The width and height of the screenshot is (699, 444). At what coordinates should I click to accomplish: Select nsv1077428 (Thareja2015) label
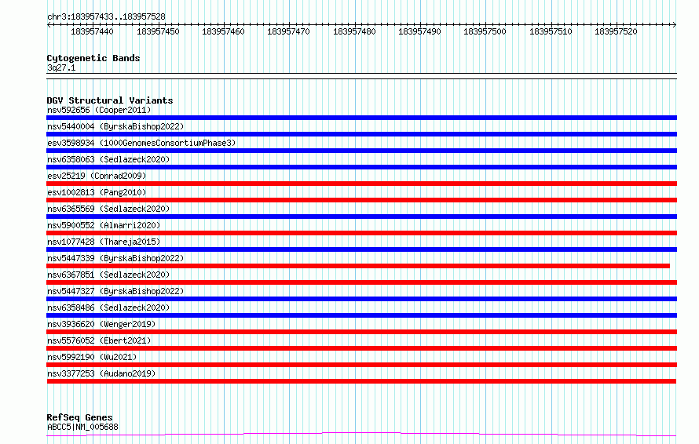point(104,242)
